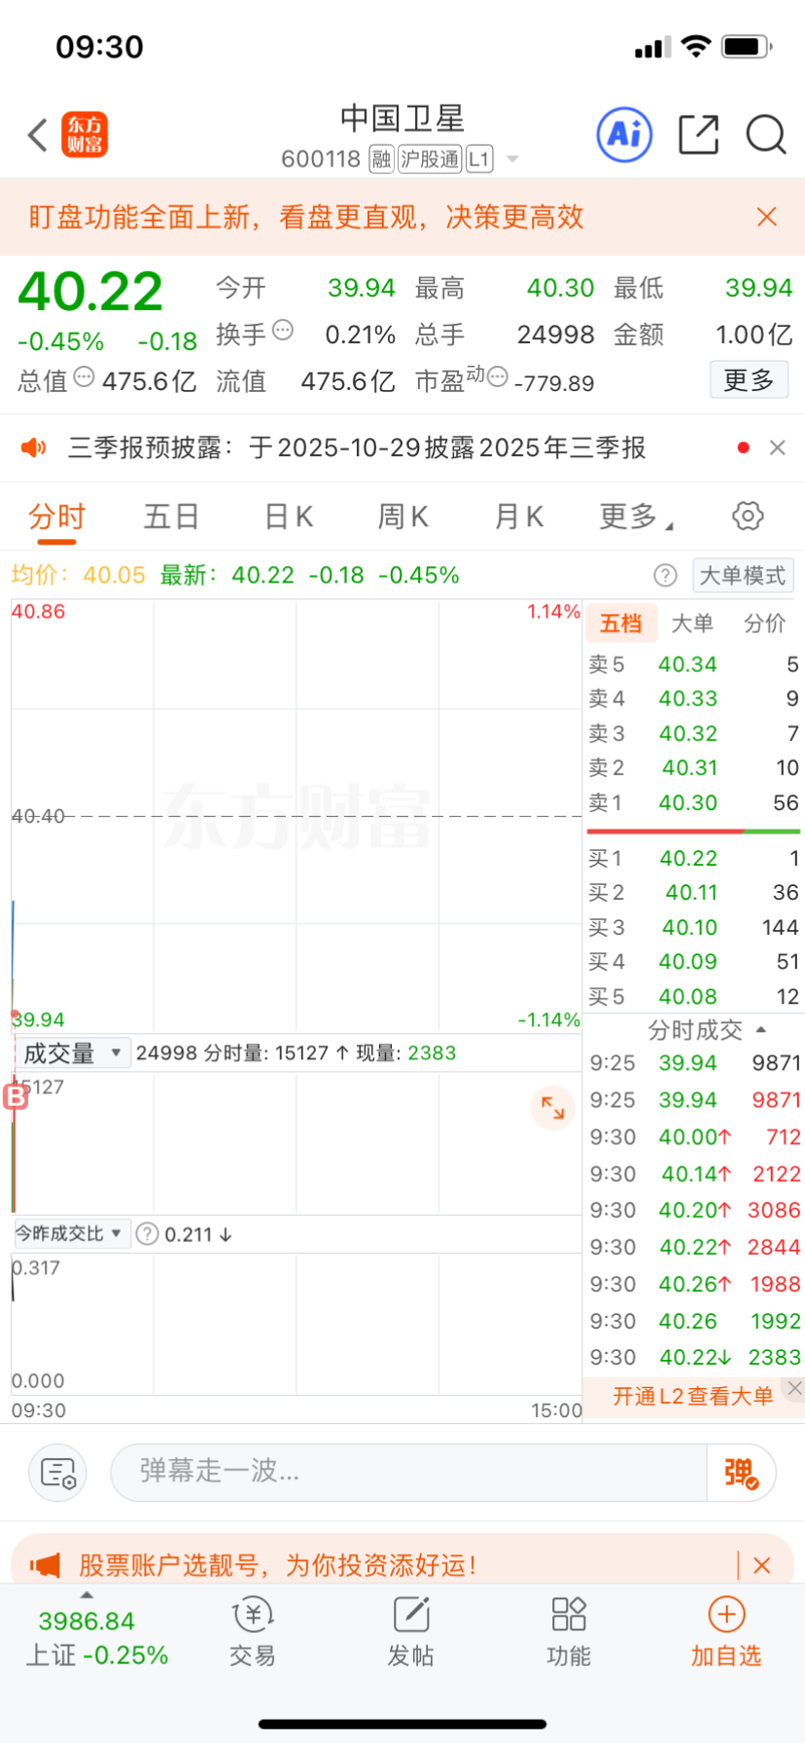Open chart settings gear icon
The width and height of the screenshot is (805, 1743).
click(748, 516)
